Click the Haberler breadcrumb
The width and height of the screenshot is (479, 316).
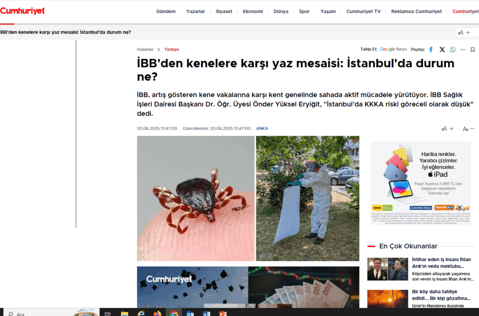[x=145, y=49]
